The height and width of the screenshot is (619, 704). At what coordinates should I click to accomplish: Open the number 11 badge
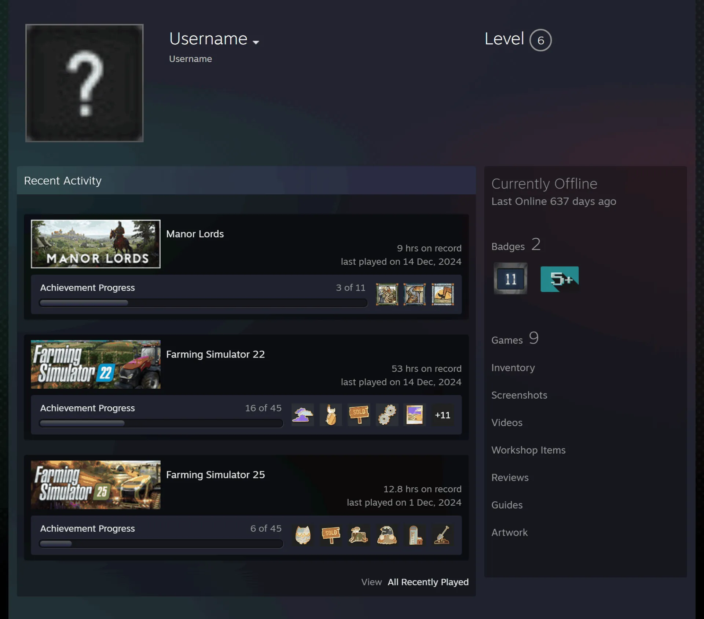(510, 279)
